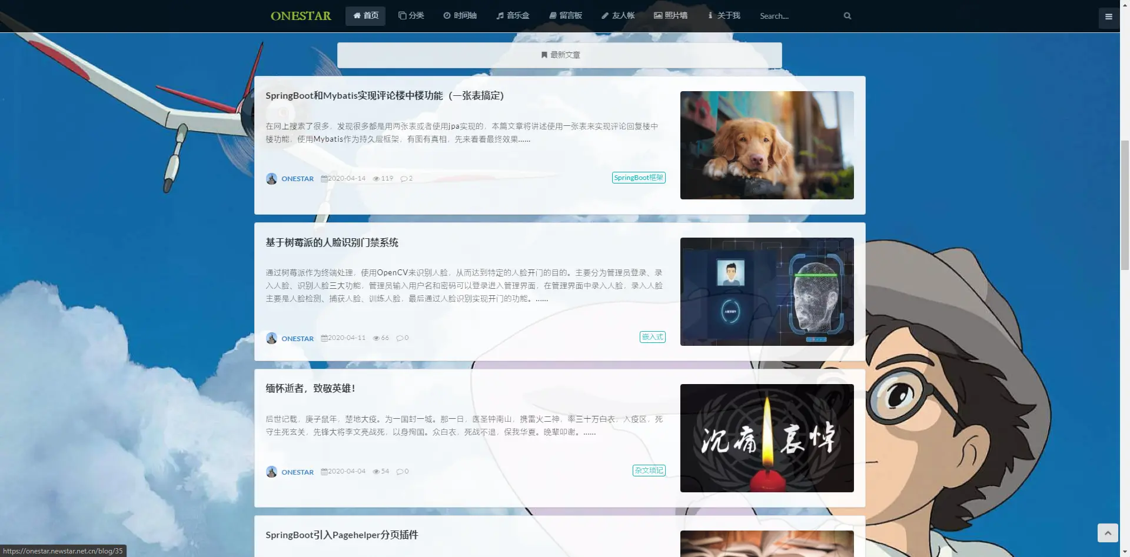This screenshot has width=1130, height=557.
Task: Click the 最新文章 latest articles header
Action: tap(560, 55)
